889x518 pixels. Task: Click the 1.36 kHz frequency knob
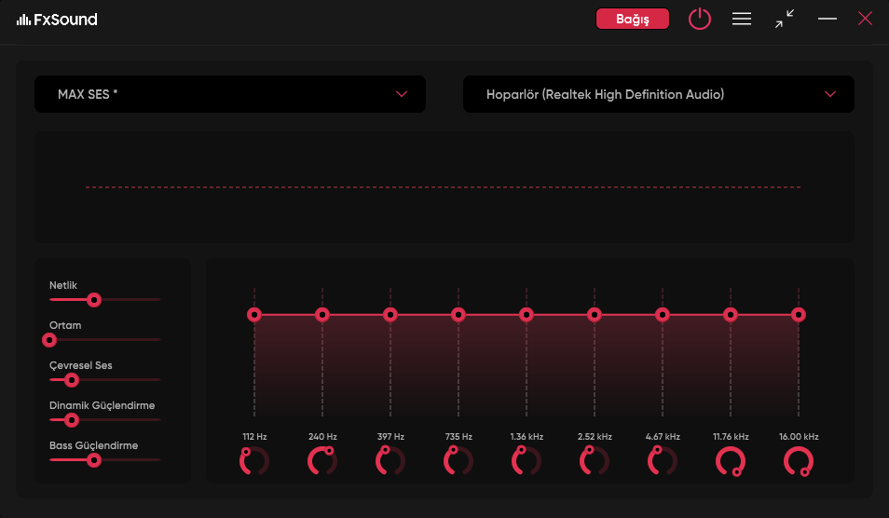pos(527,461)
